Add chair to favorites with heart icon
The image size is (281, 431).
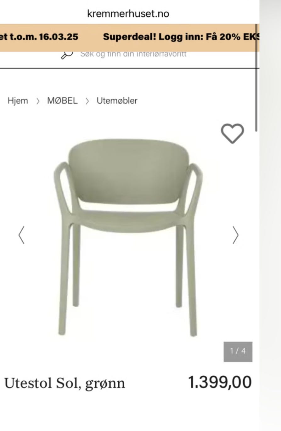233,134
